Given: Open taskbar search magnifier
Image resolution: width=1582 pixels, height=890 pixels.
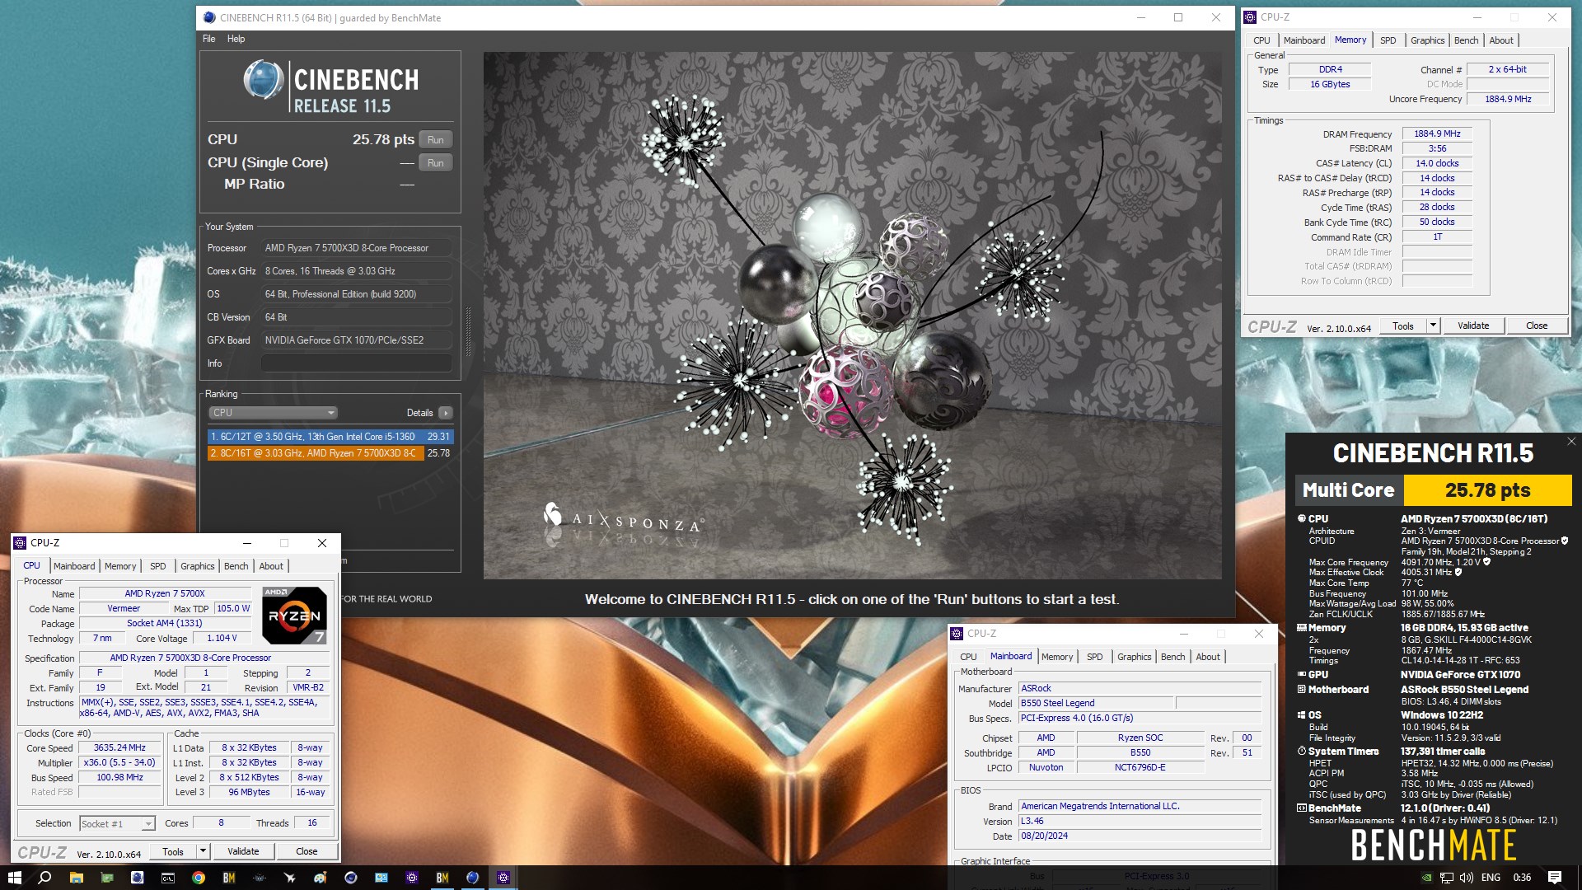Looking at the screenshot, I should (44, 878).
